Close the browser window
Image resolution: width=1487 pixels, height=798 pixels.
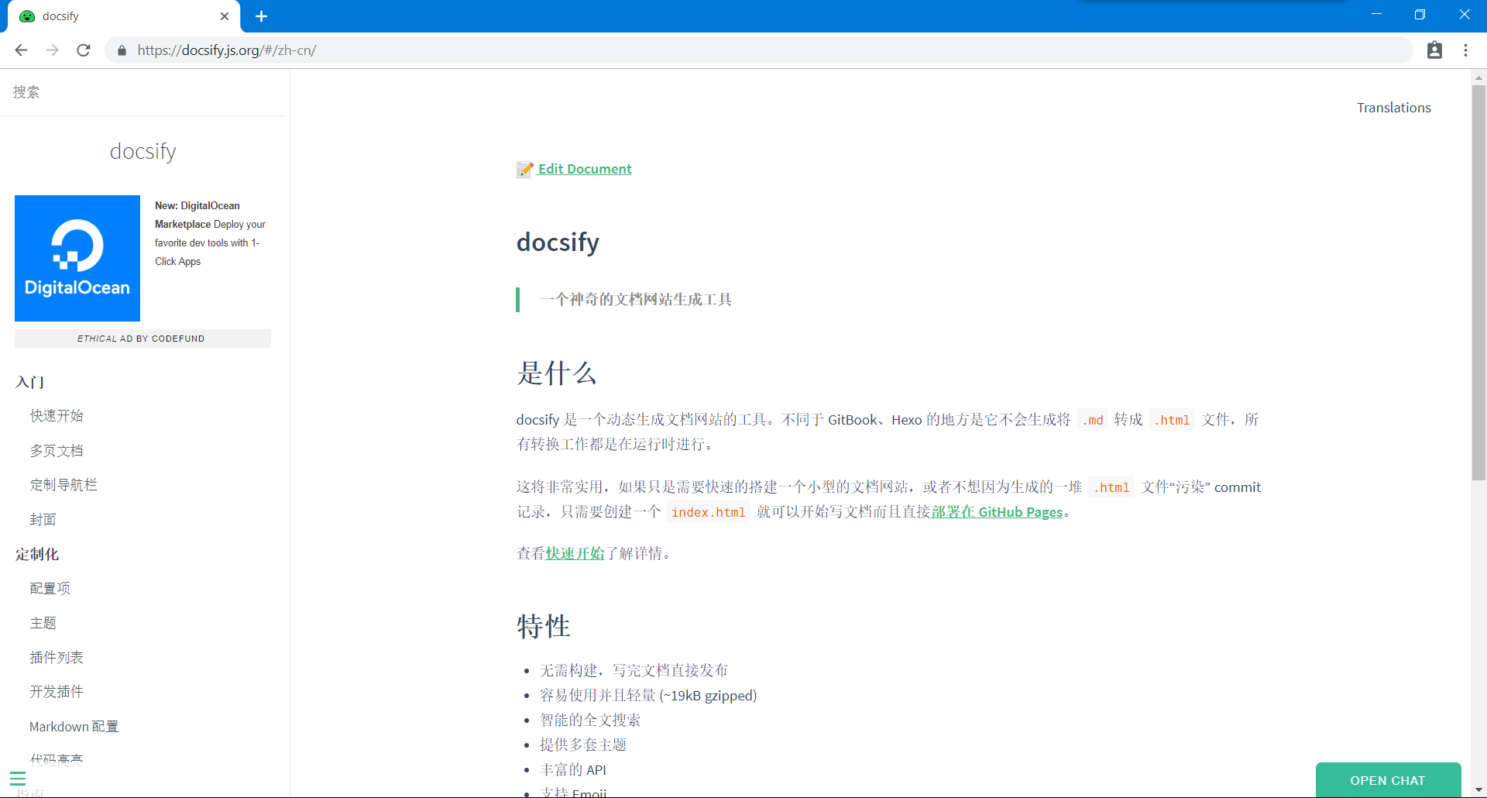pos(1465,15)
